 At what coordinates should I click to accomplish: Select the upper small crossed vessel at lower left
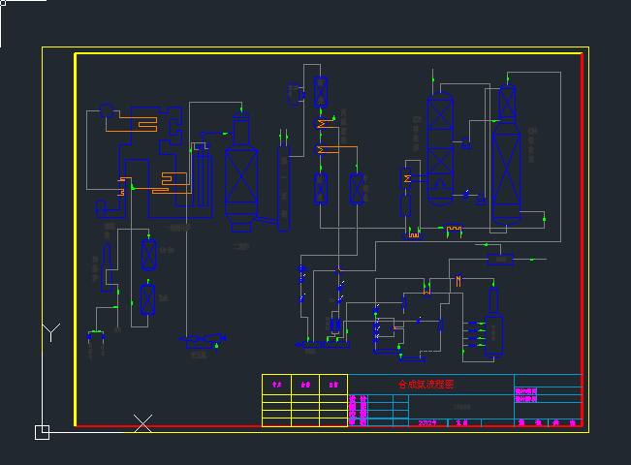click(x=147, y=256)
